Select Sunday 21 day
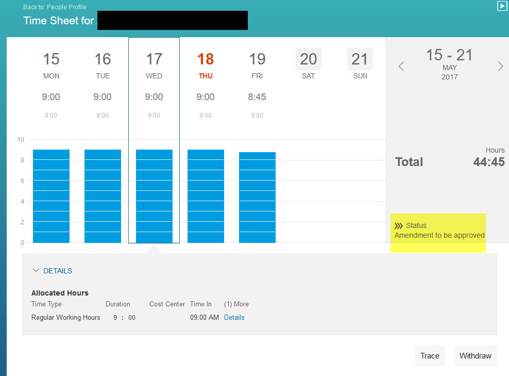The image size is (509, 376). coord(360,59)
